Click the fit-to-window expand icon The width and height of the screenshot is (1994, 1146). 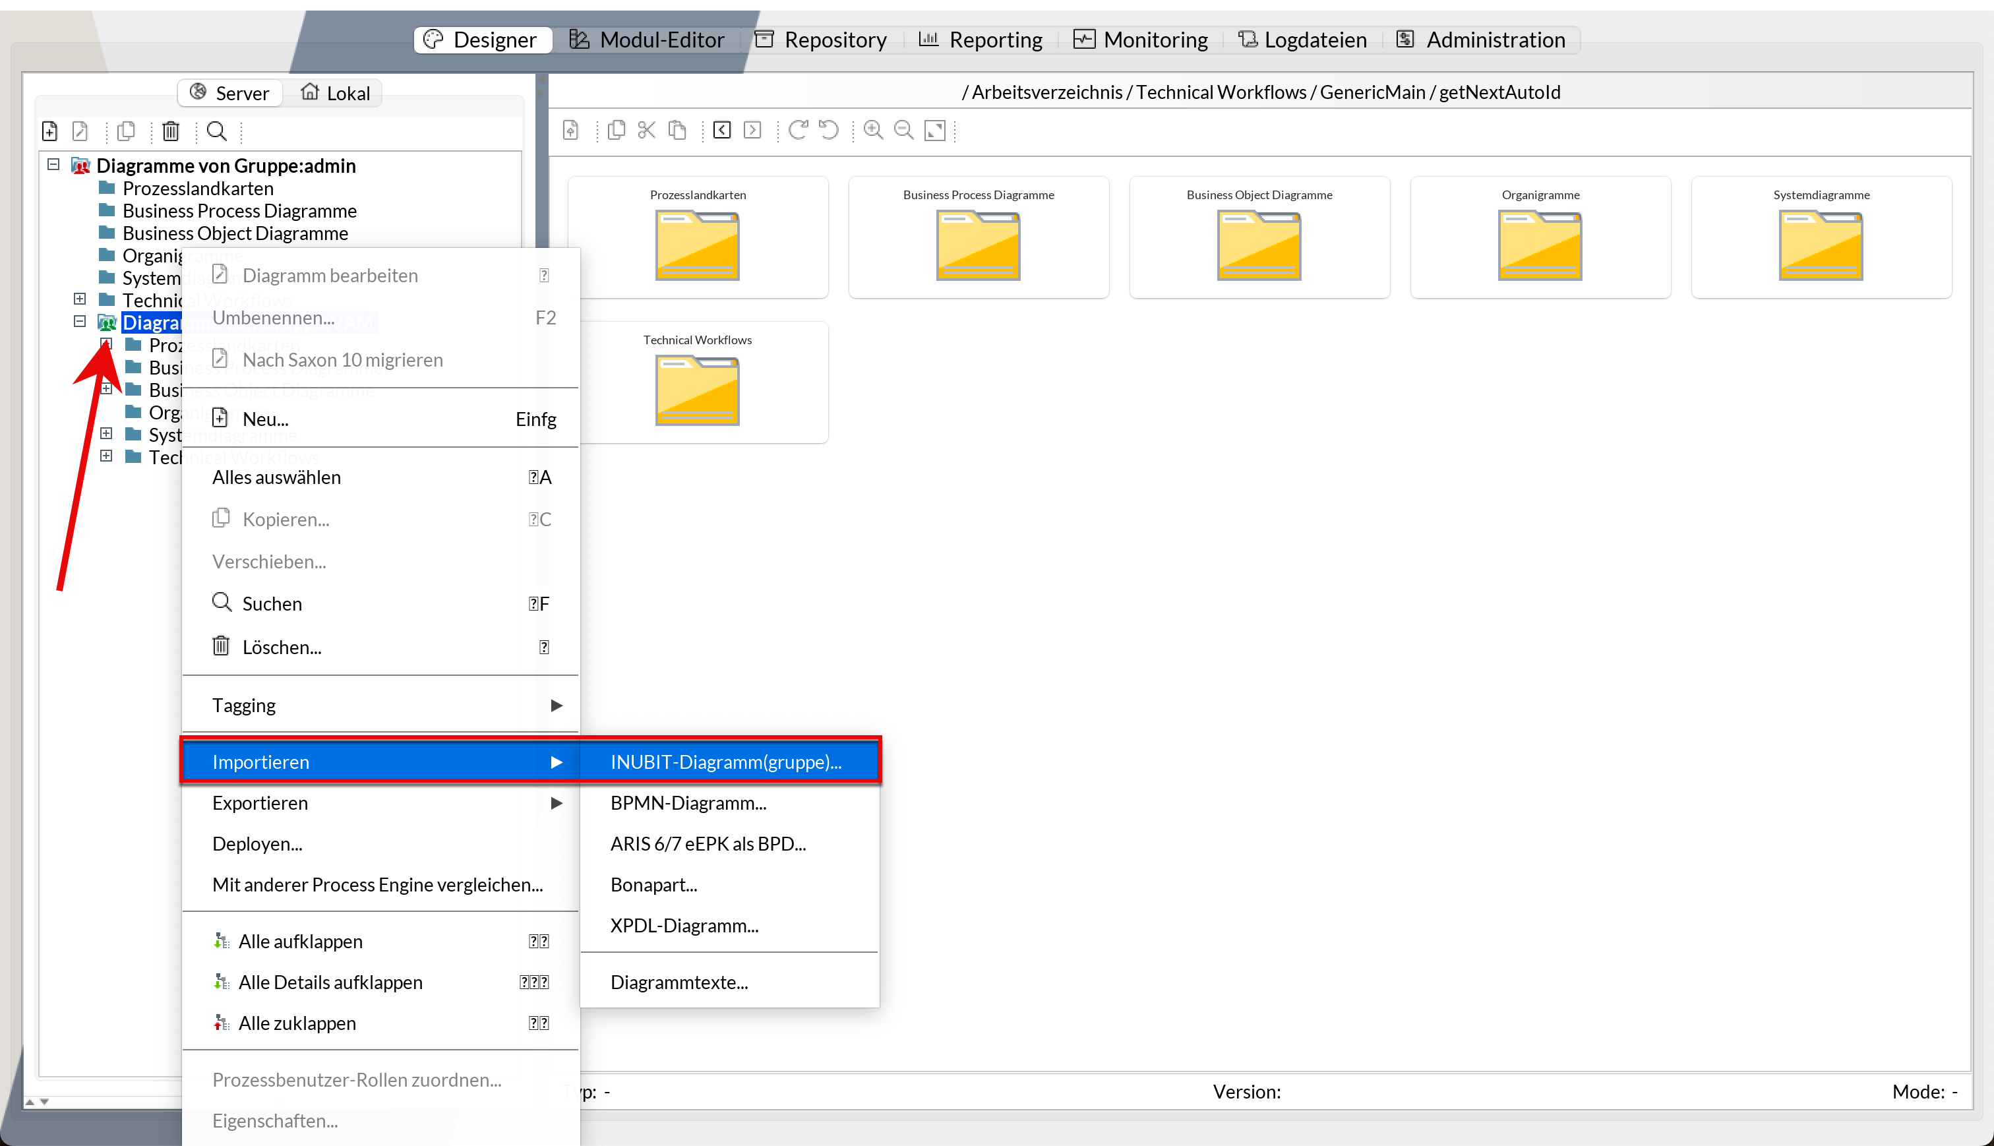[935, 130]
